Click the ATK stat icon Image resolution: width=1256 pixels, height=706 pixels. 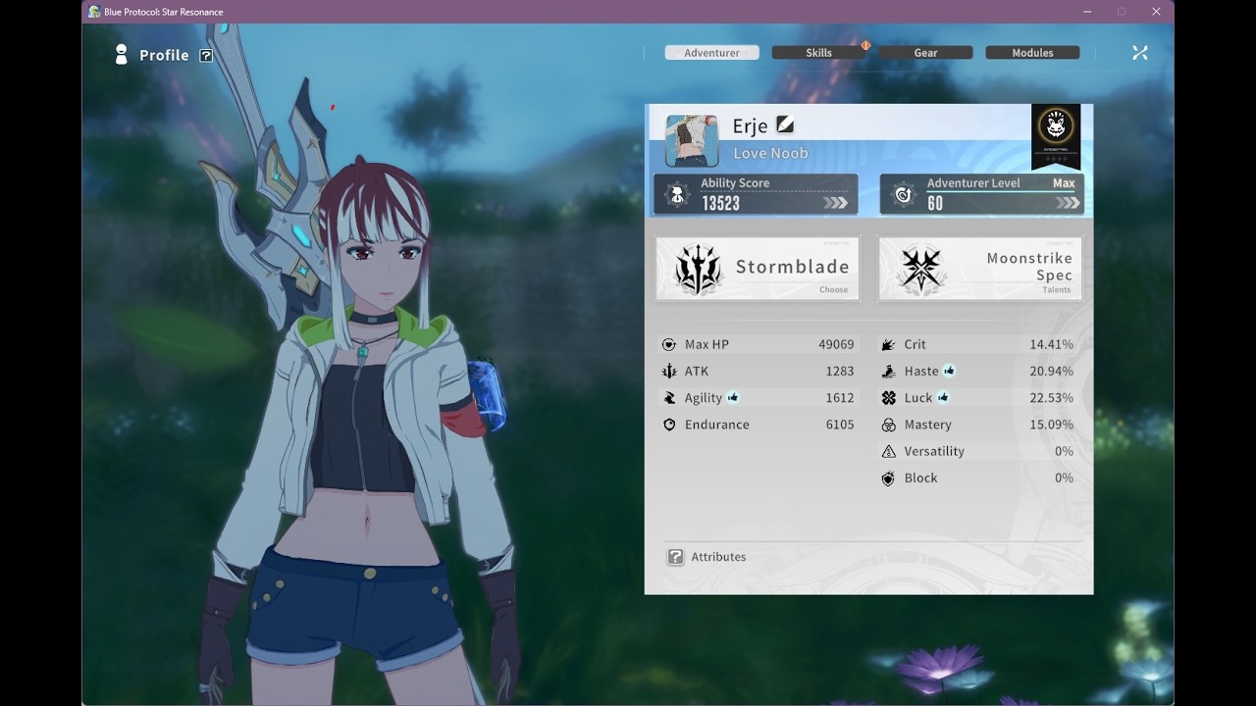(x=669, y=372)
